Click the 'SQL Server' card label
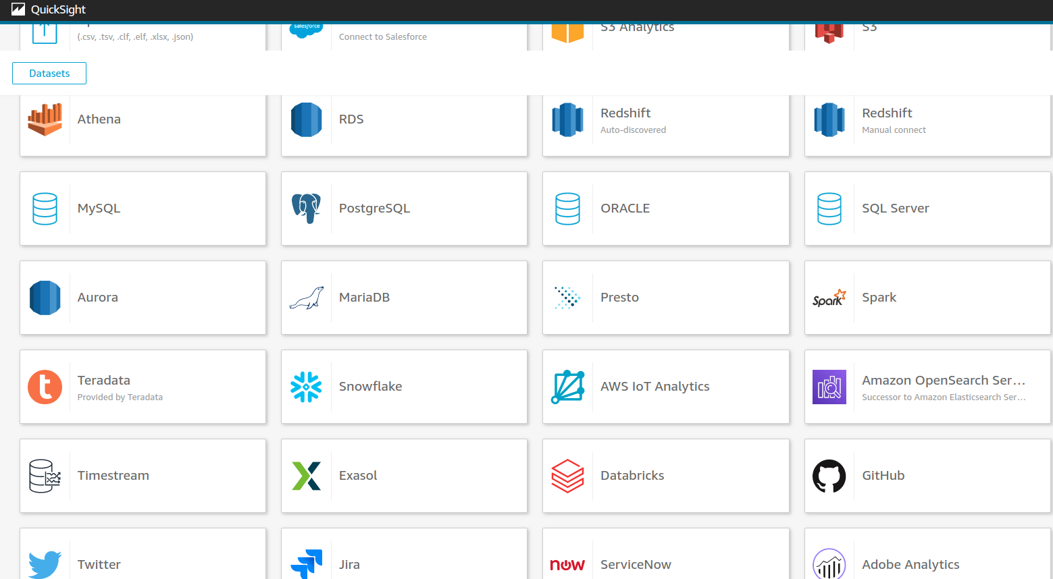Image resolution: width=1053 pixels, height=579 pixels. coord(896,209)
